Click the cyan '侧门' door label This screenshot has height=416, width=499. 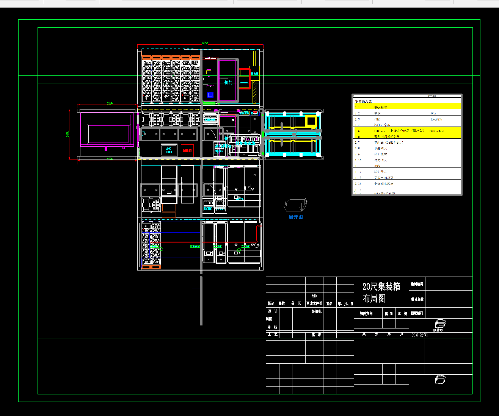228,82
